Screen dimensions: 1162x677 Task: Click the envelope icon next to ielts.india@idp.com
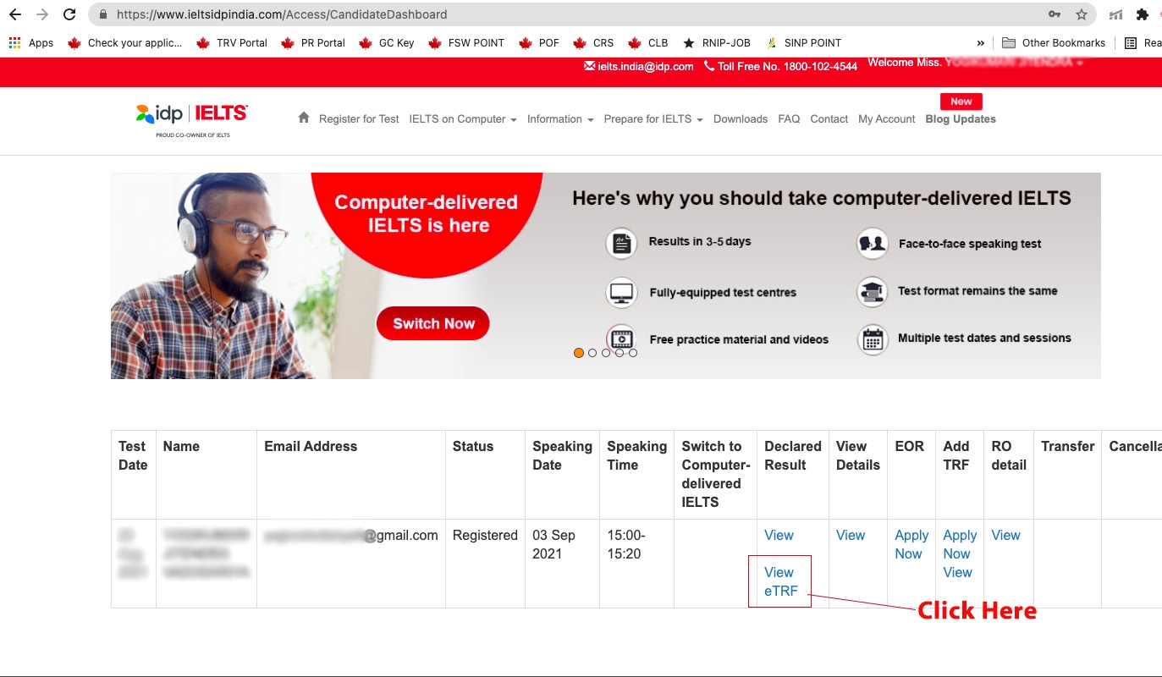[587, 66]
